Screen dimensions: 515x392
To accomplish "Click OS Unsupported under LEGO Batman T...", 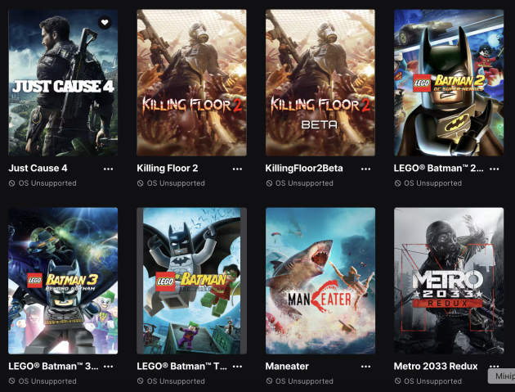I will tap(171, 381).
